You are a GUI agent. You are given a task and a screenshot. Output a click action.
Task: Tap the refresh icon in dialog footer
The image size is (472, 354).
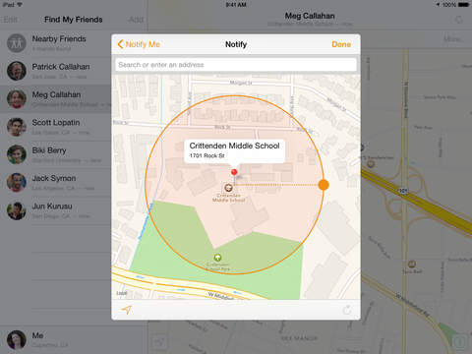[x=347, y=310]
